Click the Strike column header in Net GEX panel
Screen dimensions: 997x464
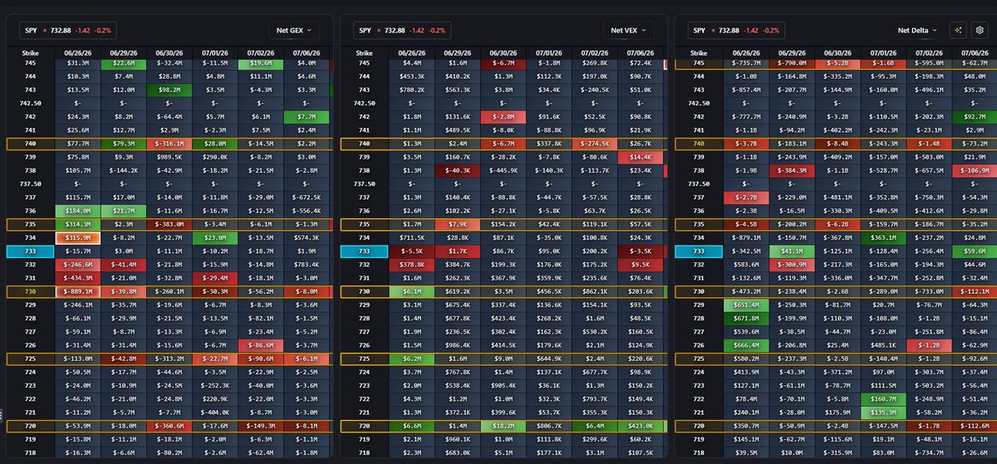(x=29, y=52)
